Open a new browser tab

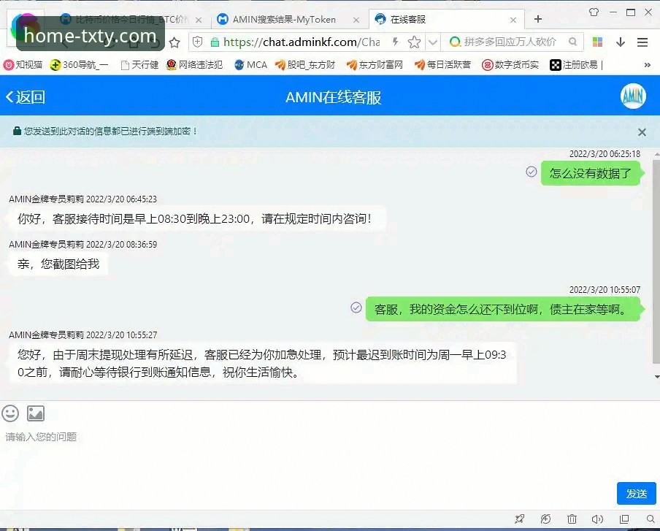(x=538, y=20)
